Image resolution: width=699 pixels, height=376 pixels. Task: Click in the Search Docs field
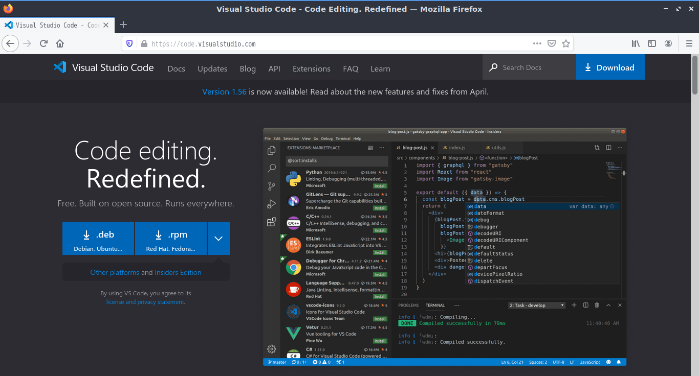coord(529,67)
